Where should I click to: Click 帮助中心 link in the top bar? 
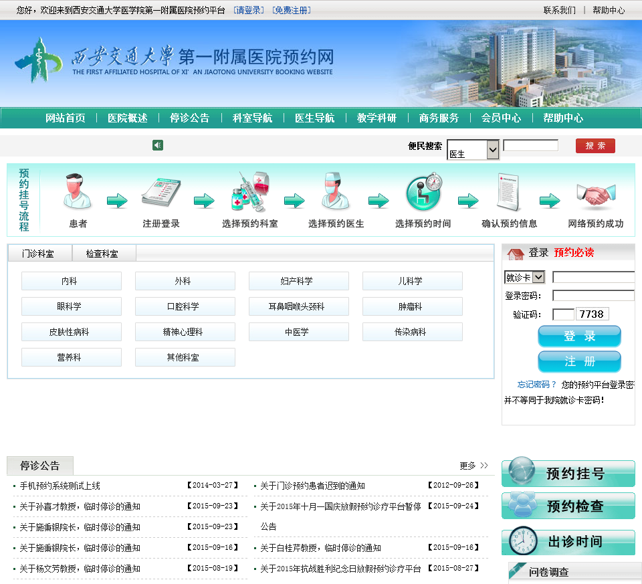point(609,10)
